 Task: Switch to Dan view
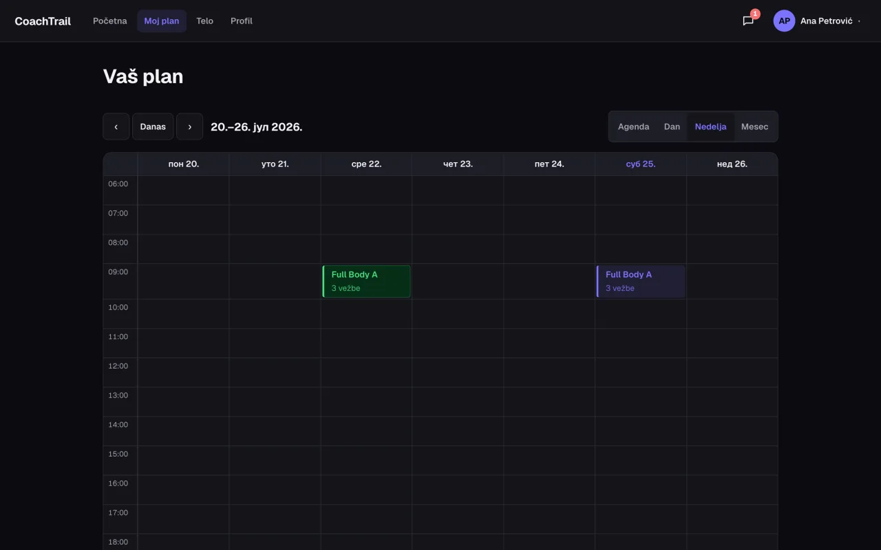(672, 126)
